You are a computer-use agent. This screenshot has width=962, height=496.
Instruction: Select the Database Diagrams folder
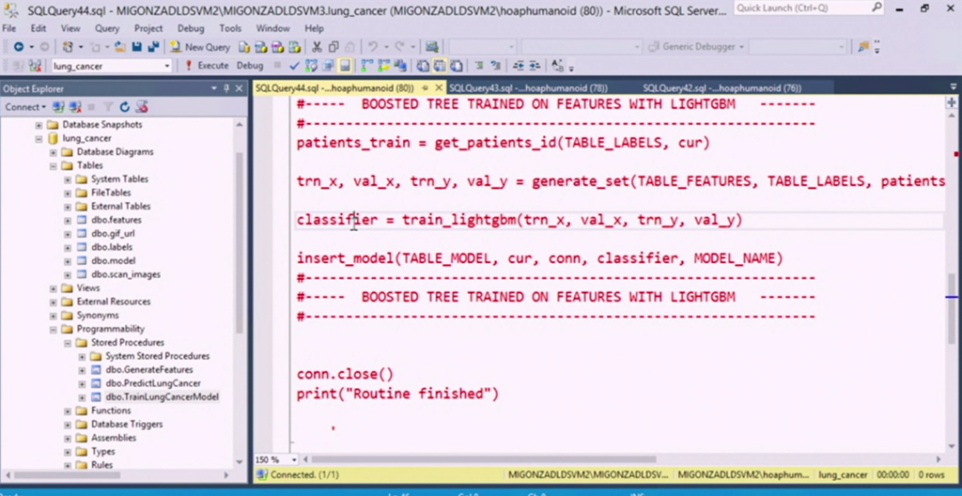pyautogui.click(x=115, y=151)
